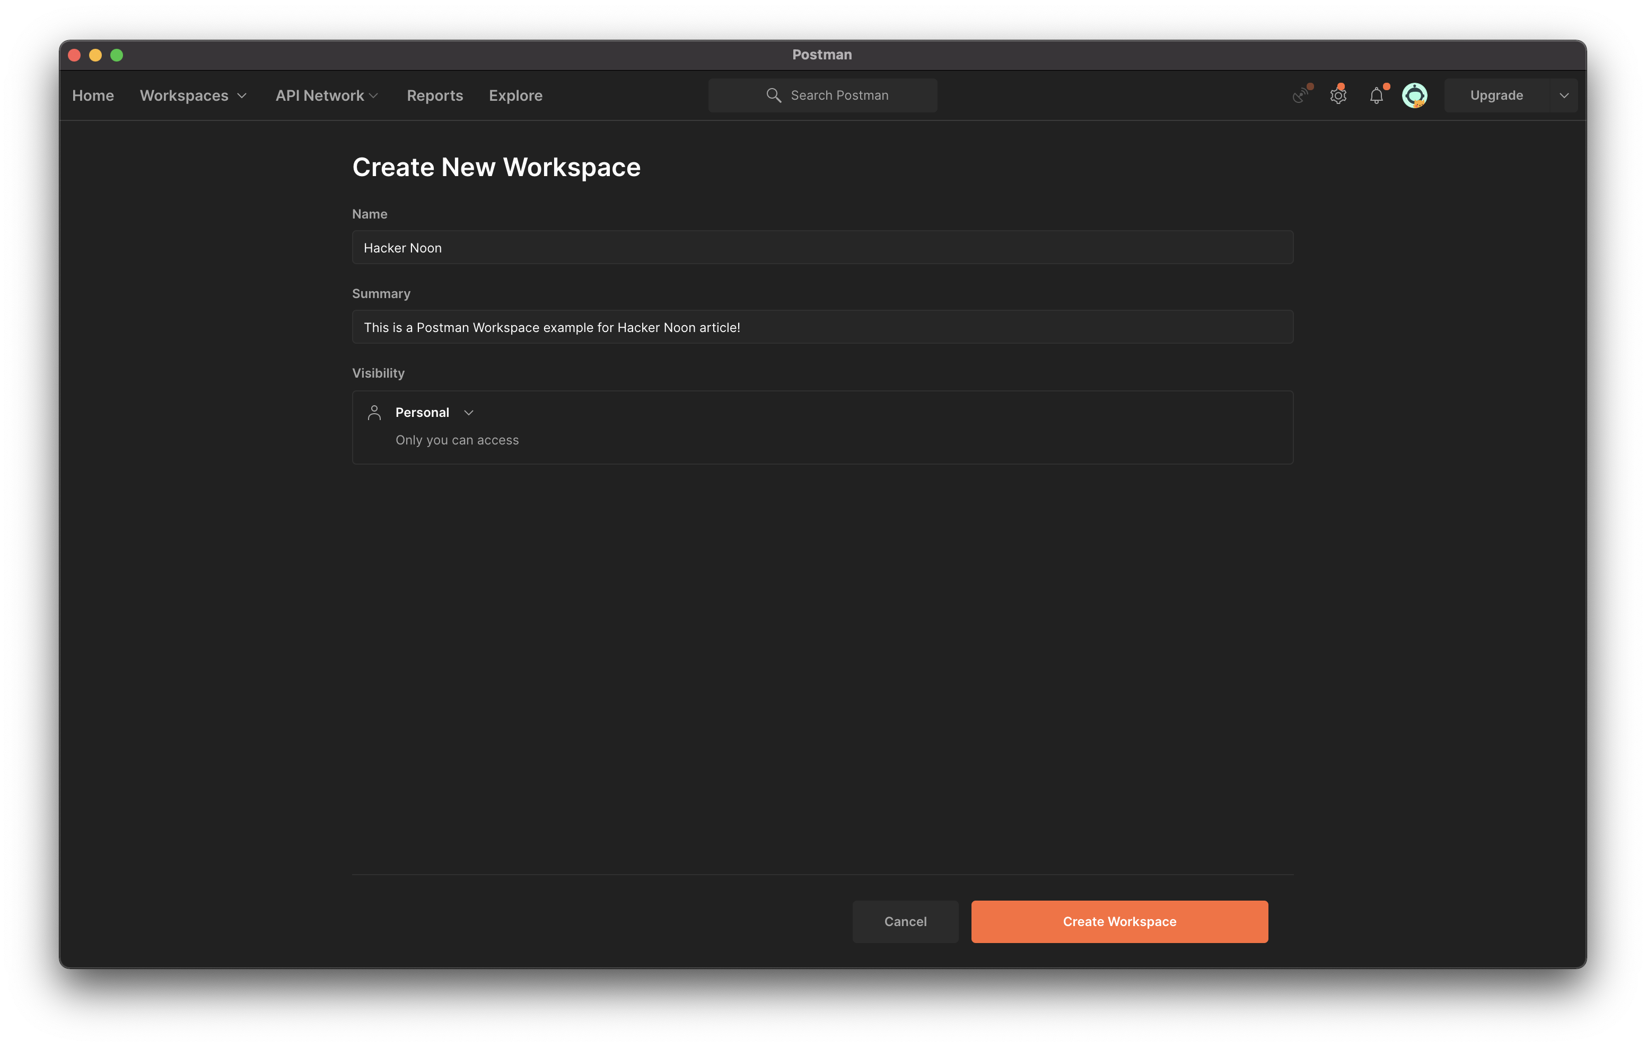The width and height of the screenshot is (1646, 1047).
Task: Click the Summary text field
Action: [x=821, y=327]
